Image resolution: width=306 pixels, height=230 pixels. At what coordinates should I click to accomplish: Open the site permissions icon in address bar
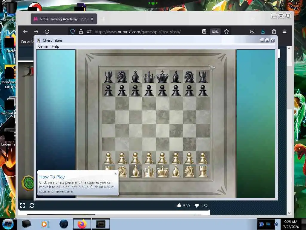(89, 31)
